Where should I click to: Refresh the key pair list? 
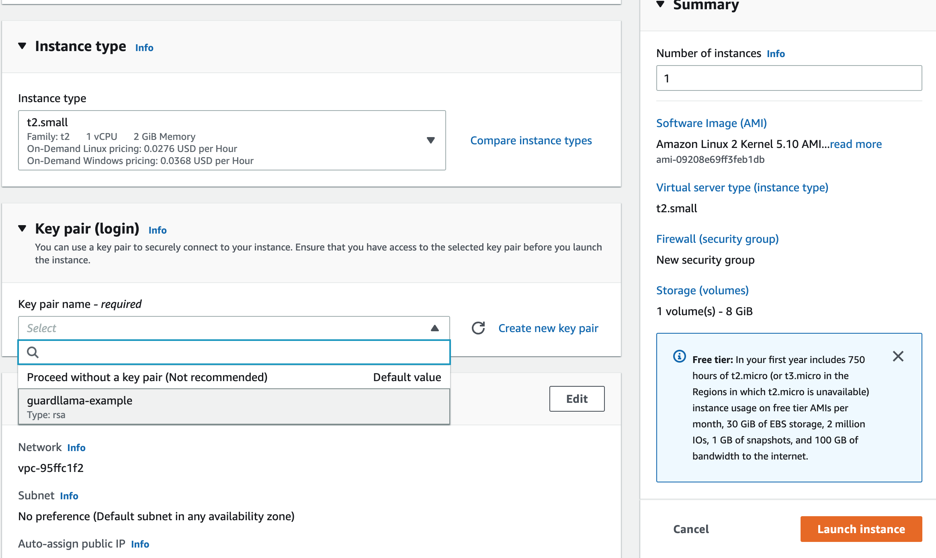tap(478, 328)
